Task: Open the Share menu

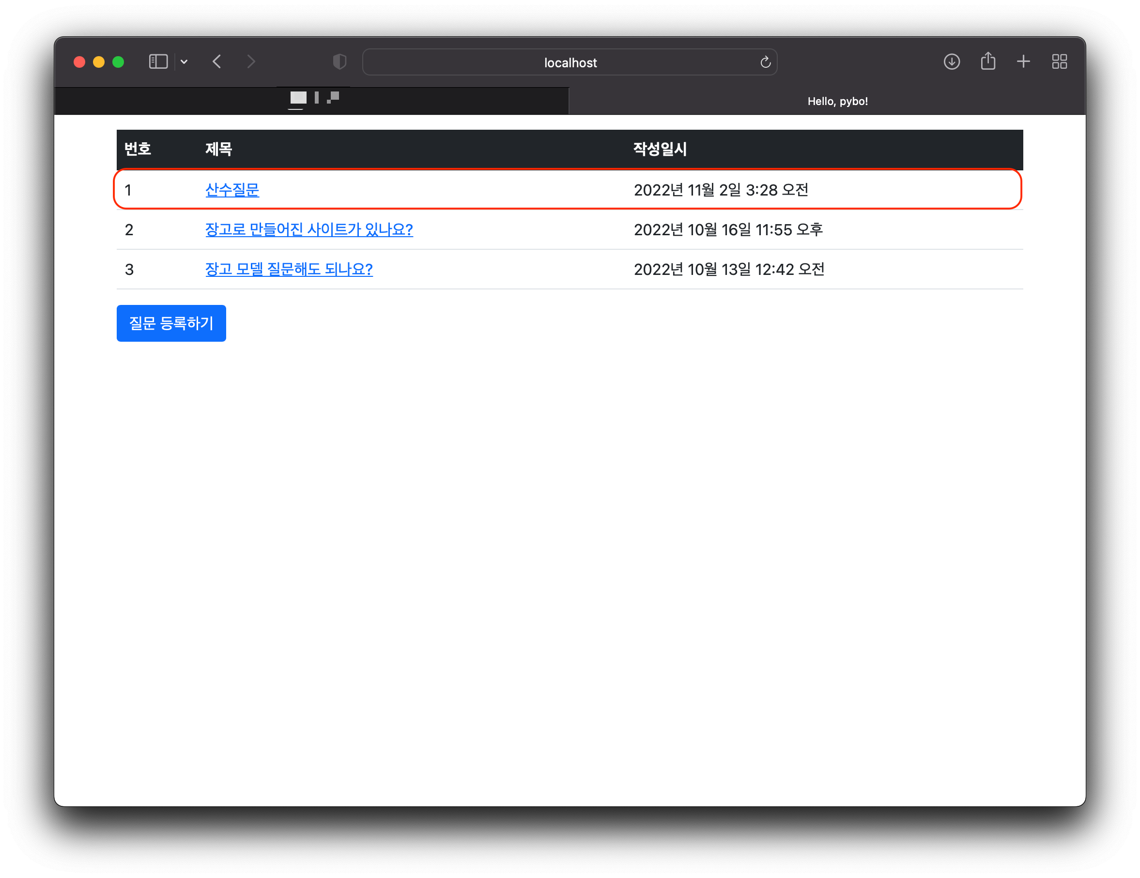Action: [x=987, y=61]
